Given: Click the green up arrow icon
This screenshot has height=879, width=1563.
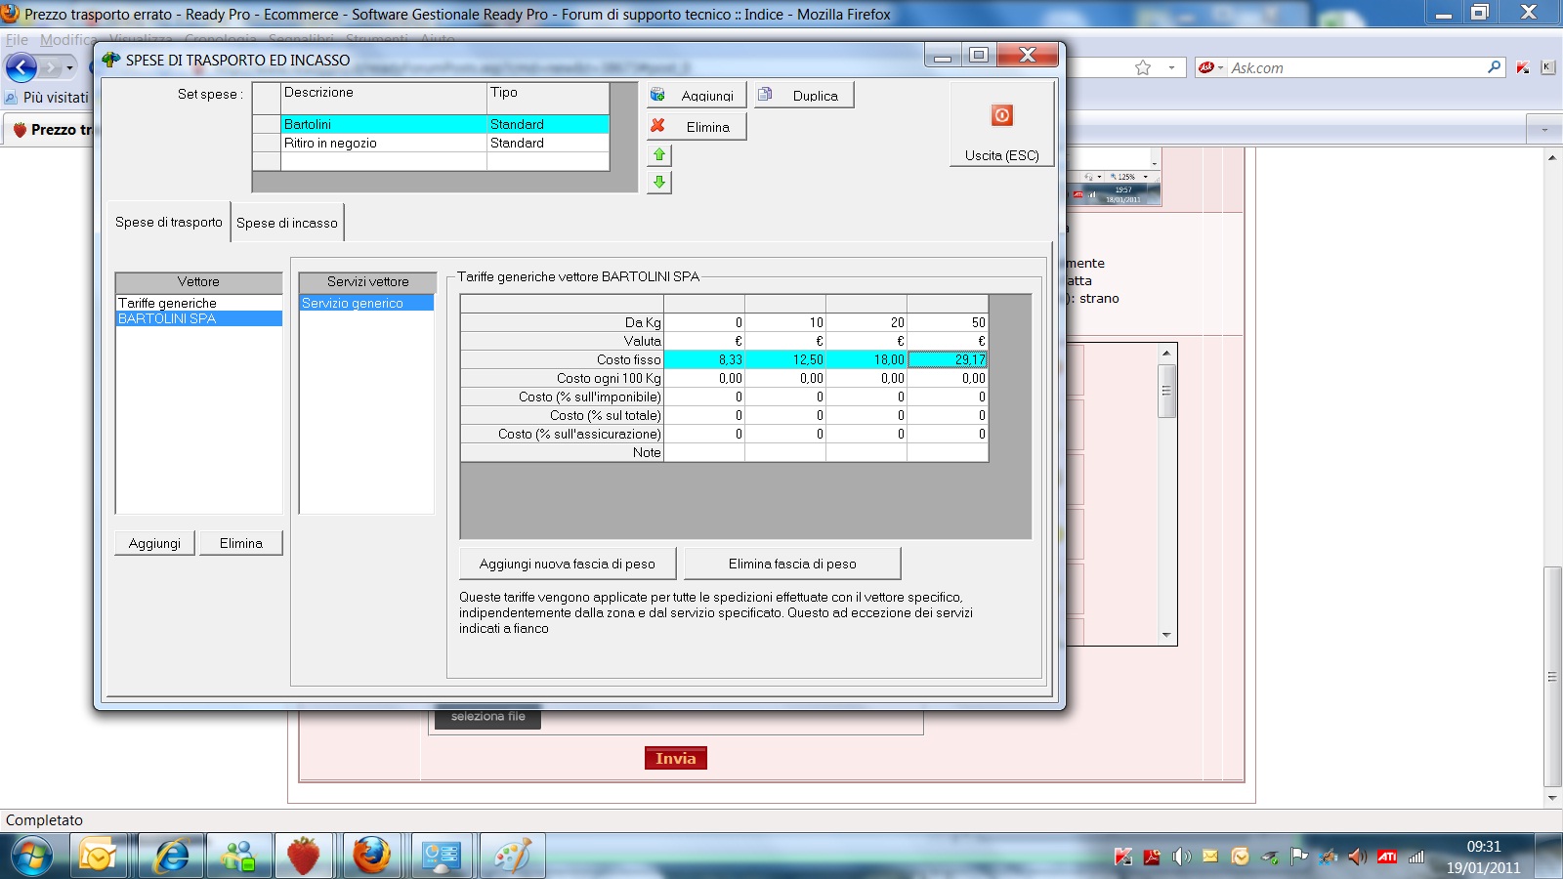Looking at the screenshot, I should pyautogui.click(x=659, y=154).
